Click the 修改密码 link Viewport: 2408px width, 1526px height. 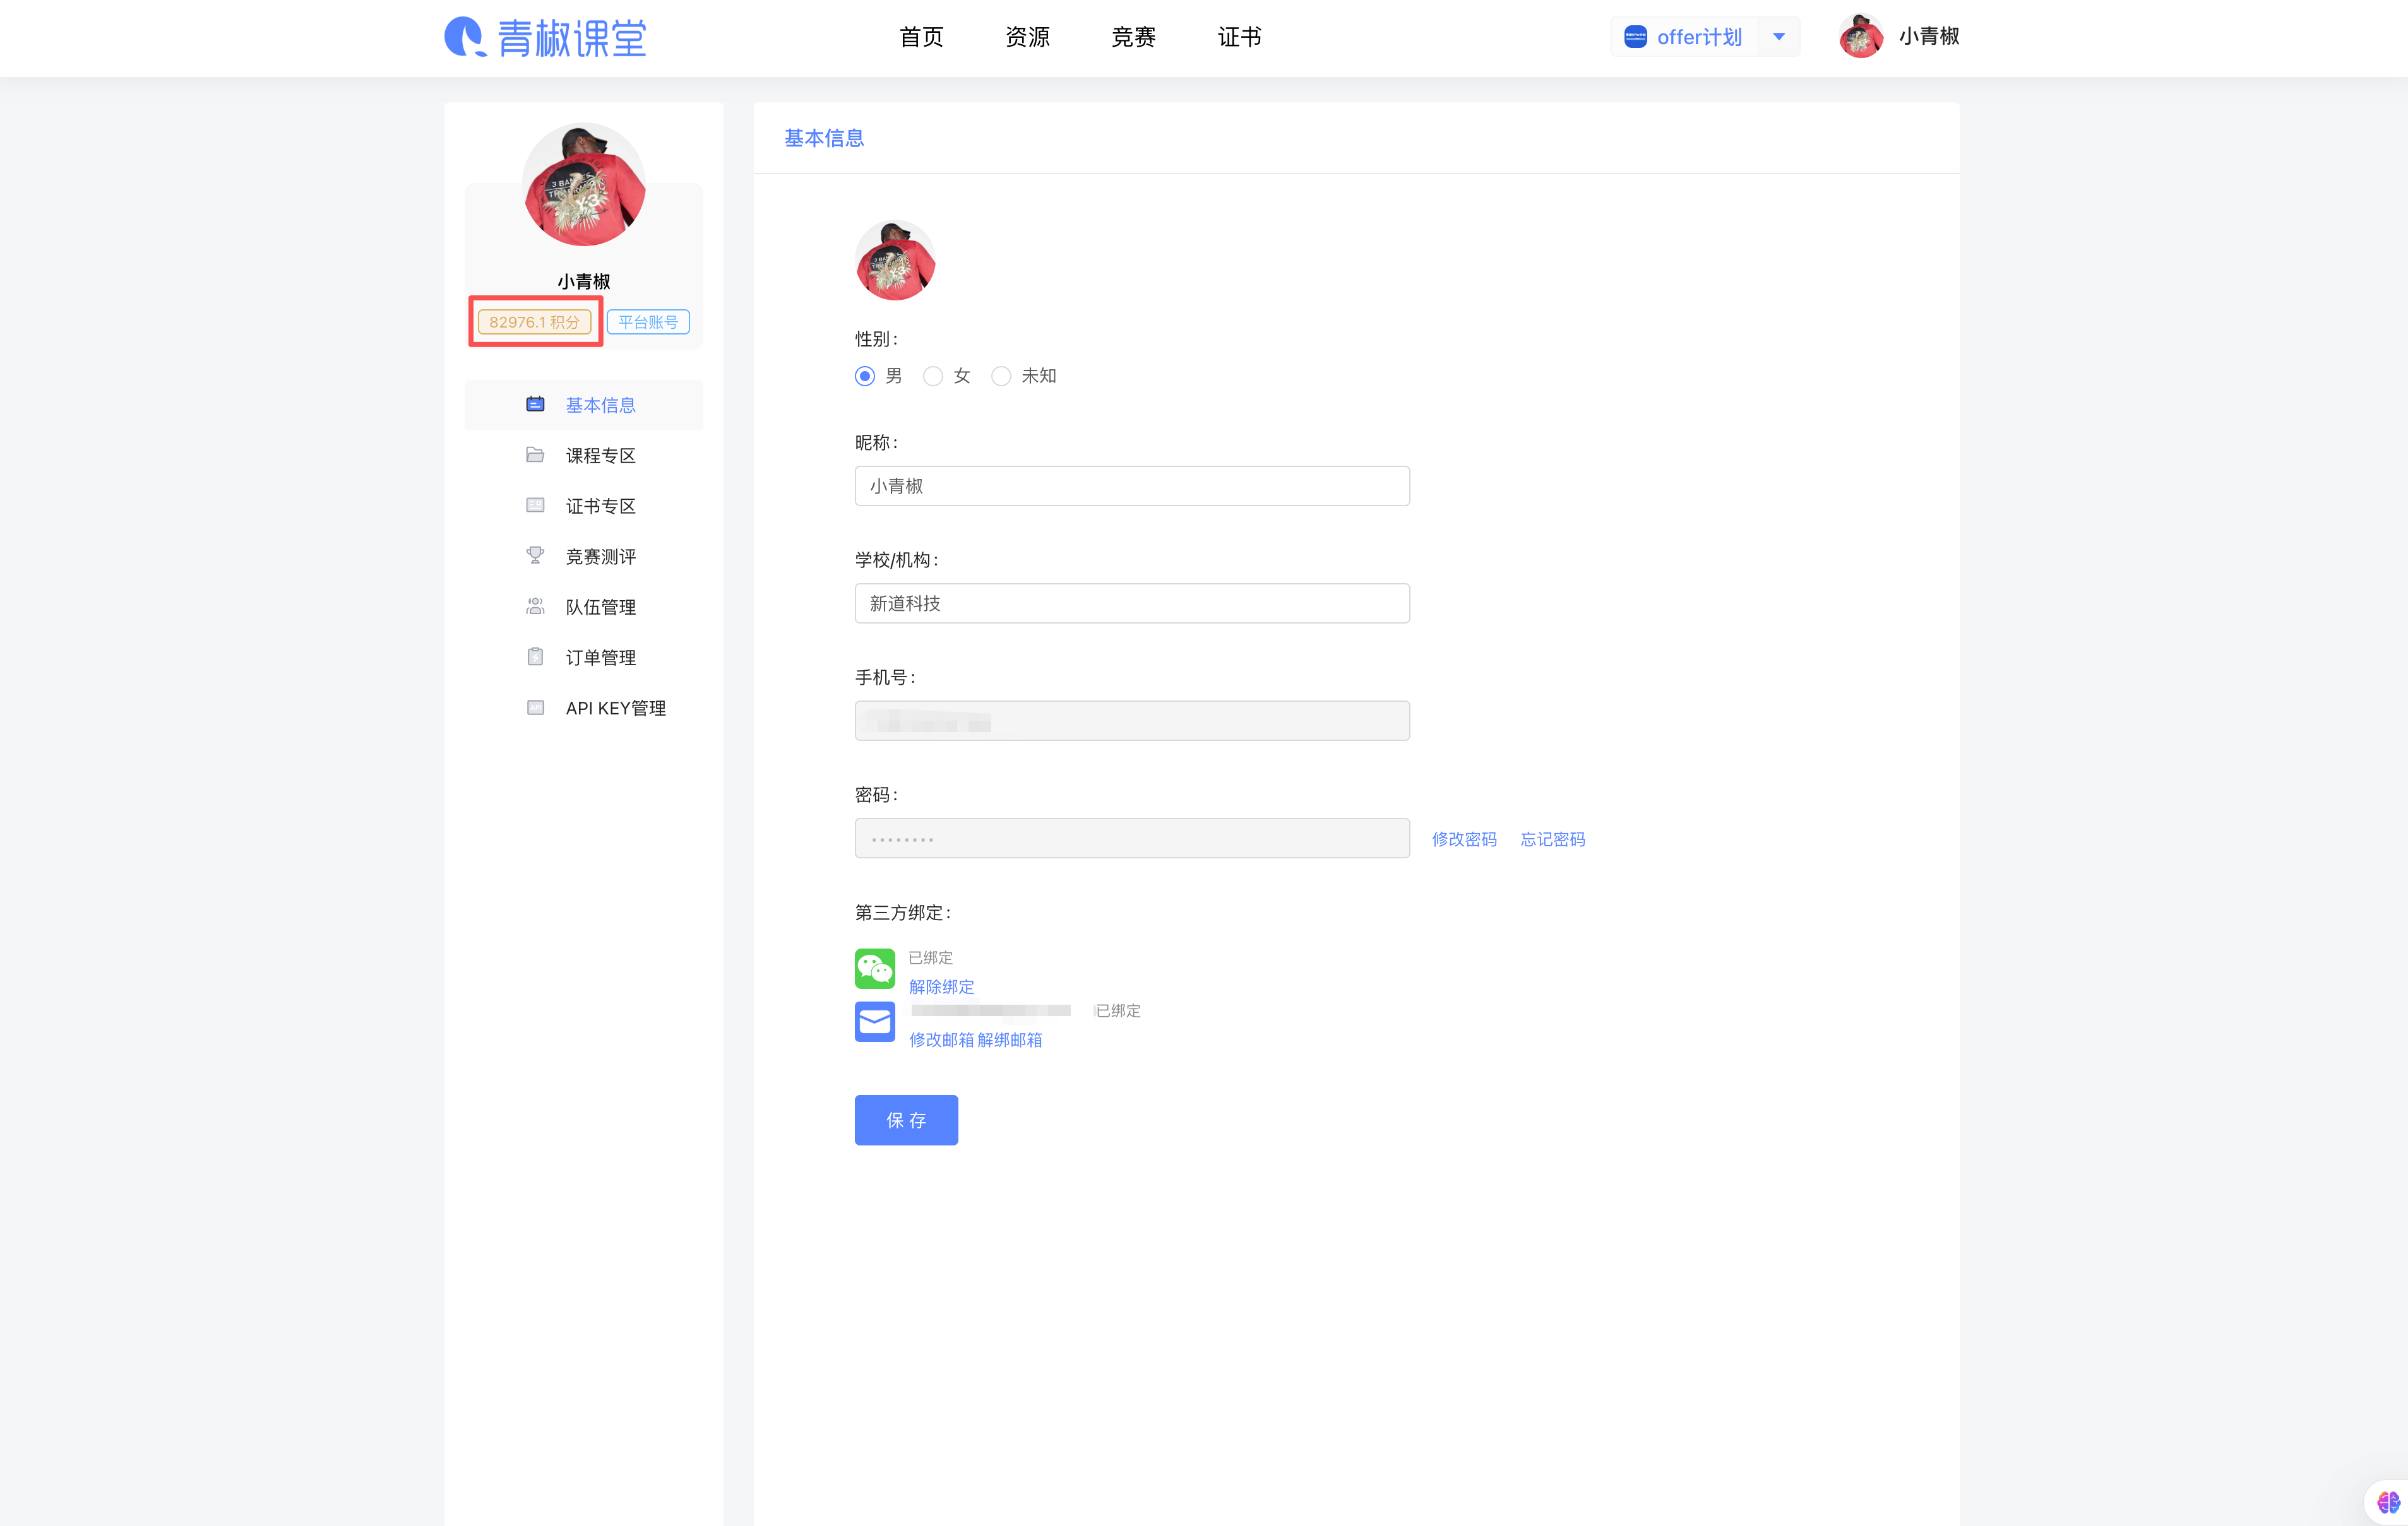click(1464, 839)
